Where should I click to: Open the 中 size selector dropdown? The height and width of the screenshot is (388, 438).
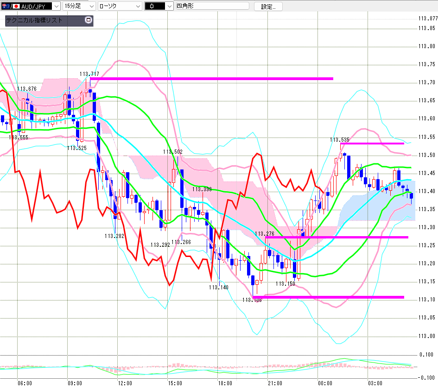(159, 6)
